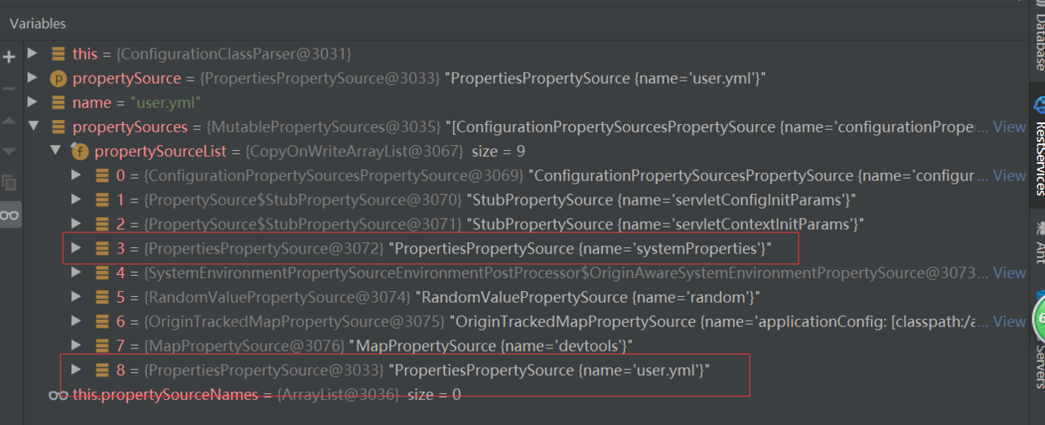Select {ArrayList@3036} size = 0 text
This screenshot has width=1045, height=425.
click(369, 395)
